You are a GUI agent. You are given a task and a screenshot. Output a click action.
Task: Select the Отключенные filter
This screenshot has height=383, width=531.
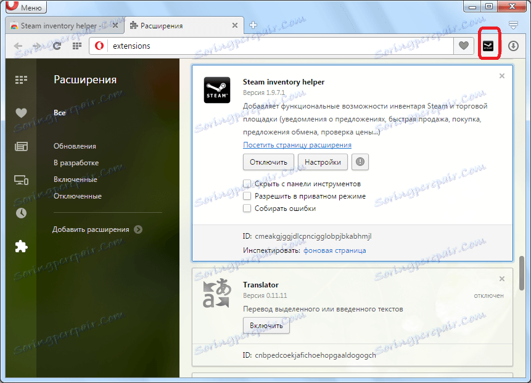coord(78,196)
